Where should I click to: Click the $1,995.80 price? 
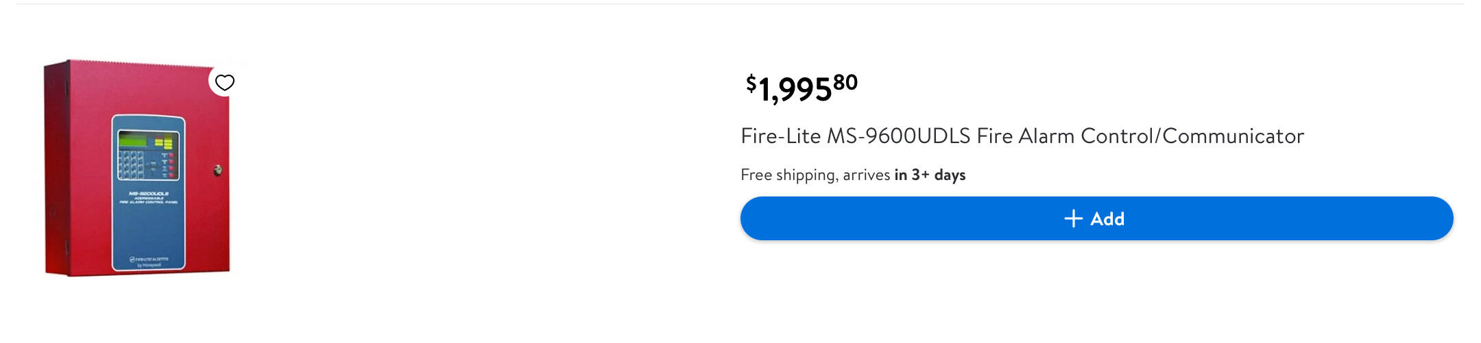click(801, 88)
